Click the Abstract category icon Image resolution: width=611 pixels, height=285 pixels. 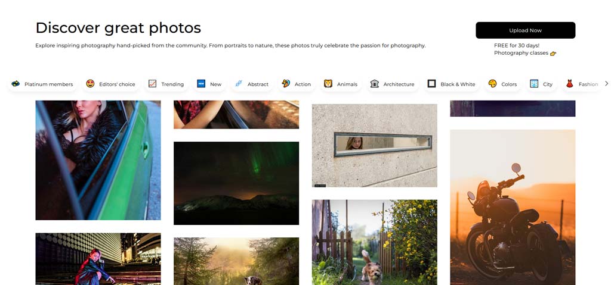pos(239,83)
